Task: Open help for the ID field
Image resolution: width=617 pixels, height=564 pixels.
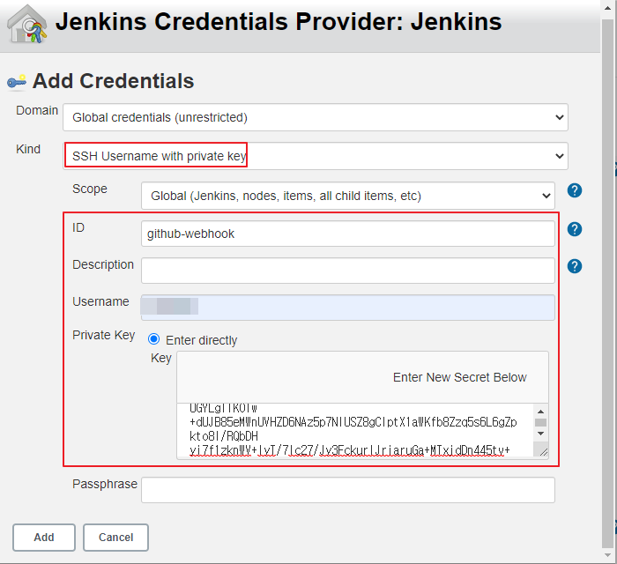Action: (574, 229)
